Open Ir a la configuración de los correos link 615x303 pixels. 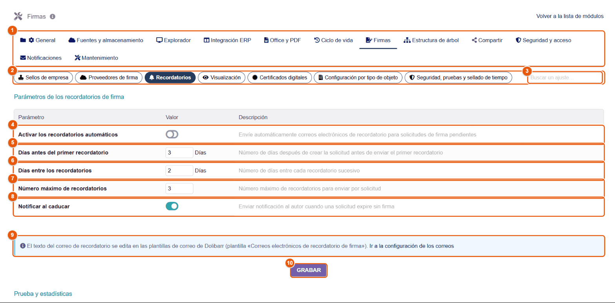click(x=411, y=246)
